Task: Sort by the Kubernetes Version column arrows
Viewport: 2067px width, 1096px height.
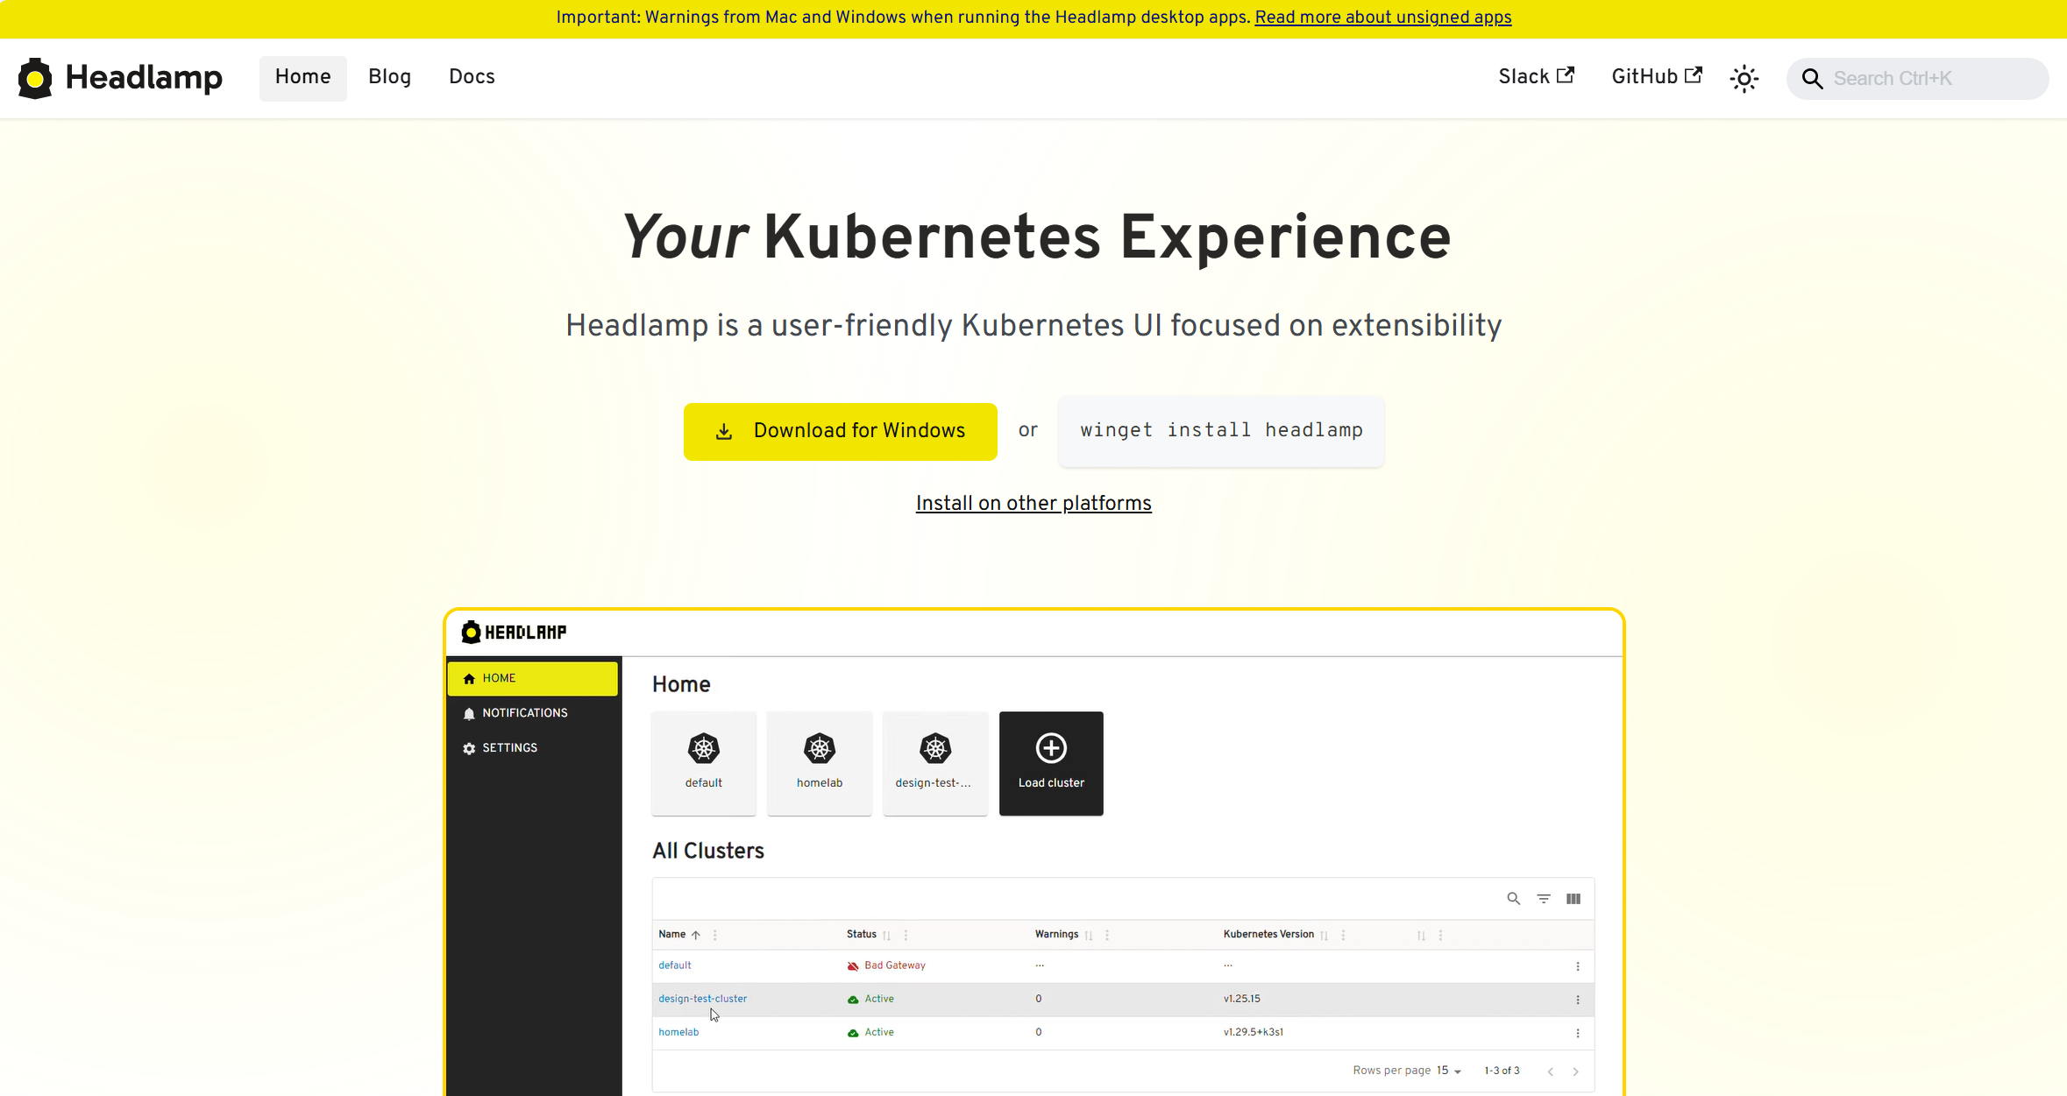Action: 1325,936
